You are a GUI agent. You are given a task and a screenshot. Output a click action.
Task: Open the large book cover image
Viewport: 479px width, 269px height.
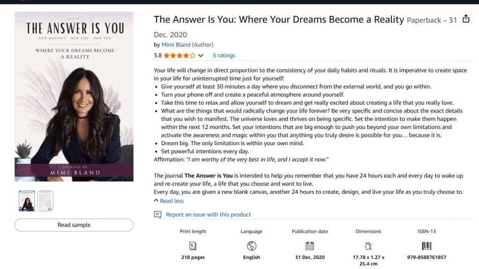(x=74, y=97)
